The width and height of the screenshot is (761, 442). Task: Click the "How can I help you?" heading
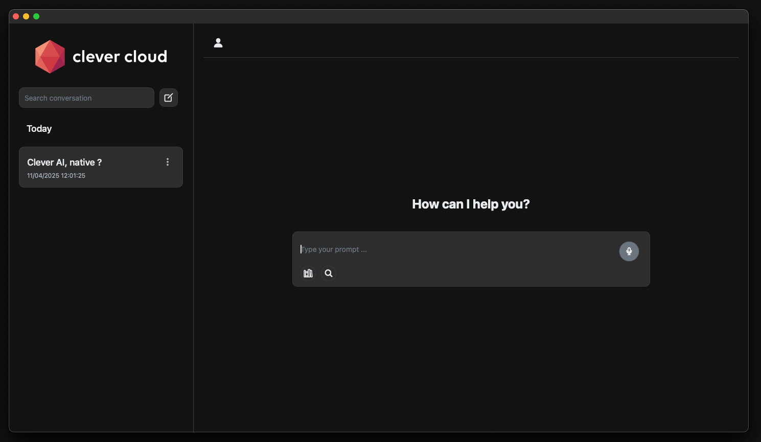pyautogui.click(x=471, y=204)
